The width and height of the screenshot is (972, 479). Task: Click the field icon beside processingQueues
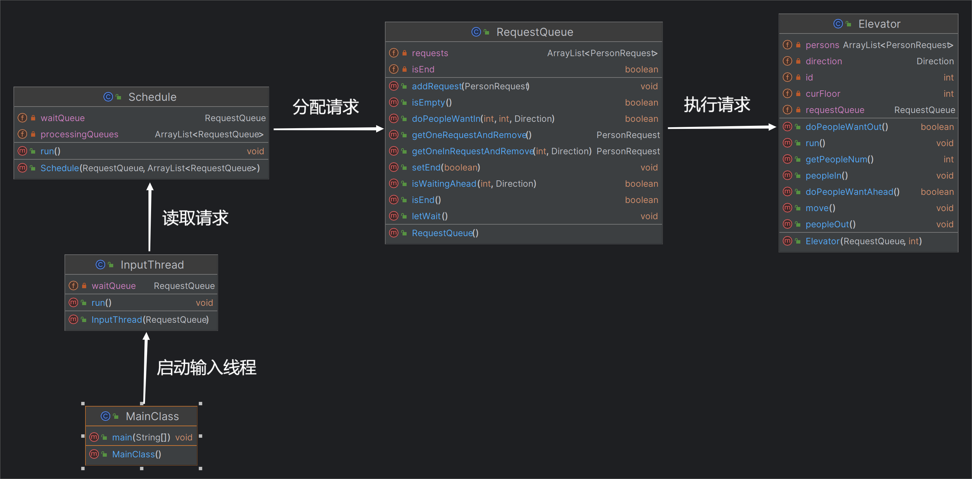(22, 134)
